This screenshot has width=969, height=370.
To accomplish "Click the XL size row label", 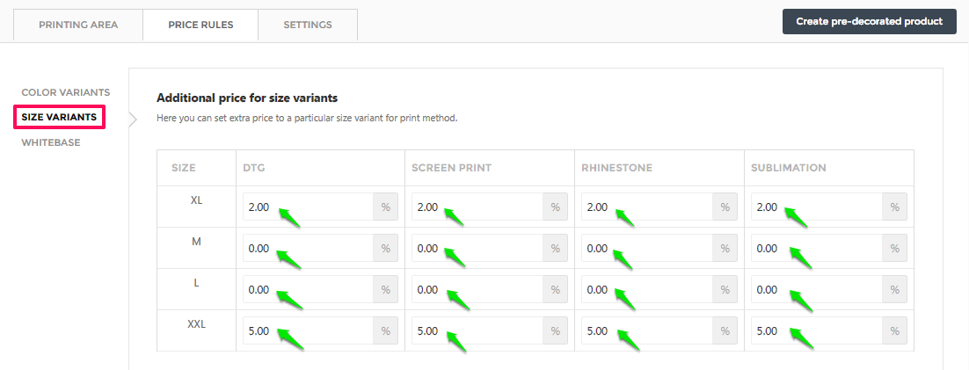I will click(196, 200).
